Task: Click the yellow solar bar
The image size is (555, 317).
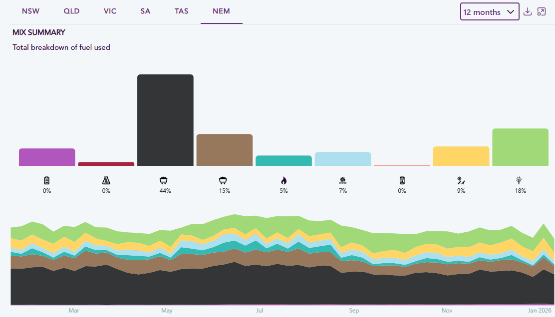Action: tap(461, 156)
